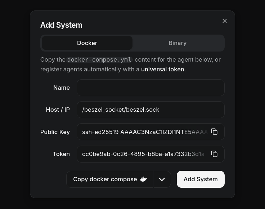265x209 pixels.
Task: Expand the copy options chevron dropdown
Action: tap(162, 179)
